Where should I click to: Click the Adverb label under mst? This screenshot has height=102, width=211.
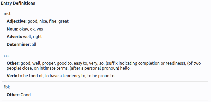[14, 37]
